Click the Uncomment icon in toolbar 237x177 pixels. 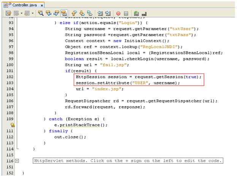coord(144,14)
